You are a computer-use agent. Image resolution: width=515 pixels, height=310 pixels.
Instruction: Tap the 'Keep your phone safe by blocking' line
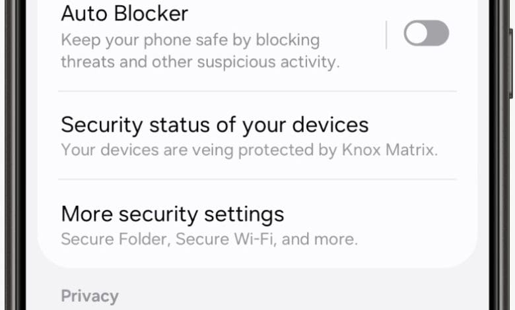(190, 40)
